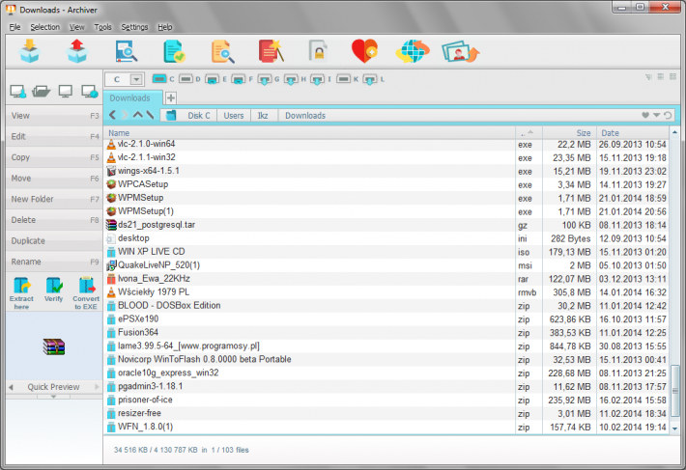686x470 pixels.
Task: Click the file list scrollbar thumb
Action: click(x=674, y=392)
